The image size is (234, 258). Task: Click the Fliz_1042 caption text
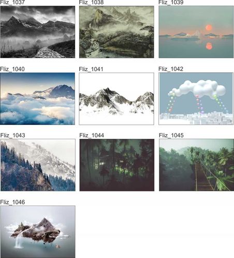point(171,69)
